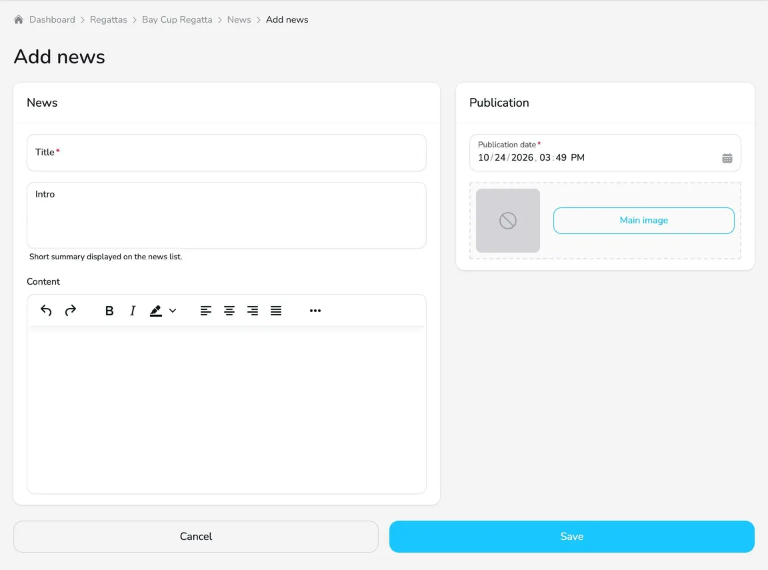Select the month in publication date
This screenshot has width=768, height=570.
click(x=483, y=158)
